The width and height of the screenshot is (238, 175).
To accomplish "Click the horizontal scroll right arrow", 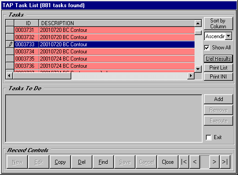I will (x=191, y=76).
